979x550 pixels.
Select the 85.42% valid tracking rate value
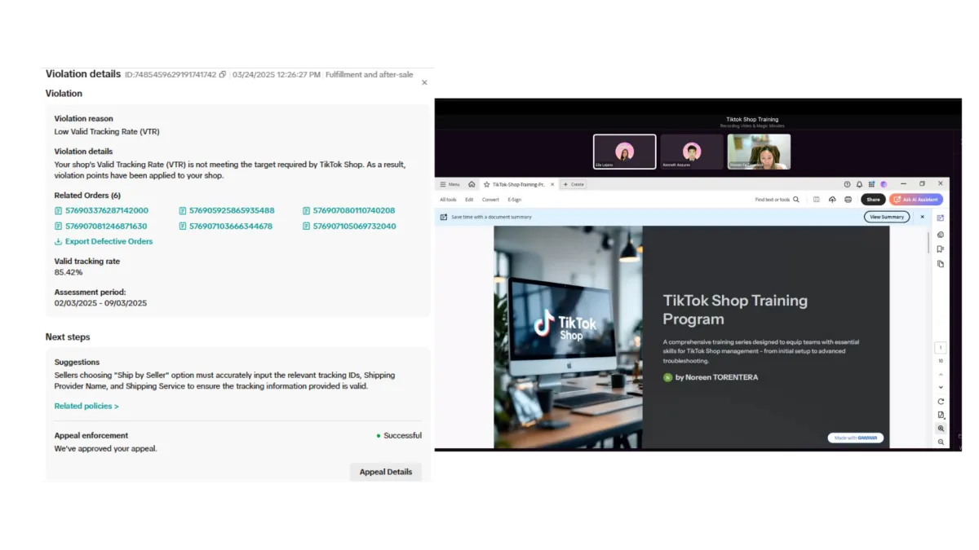pos(69,272)
